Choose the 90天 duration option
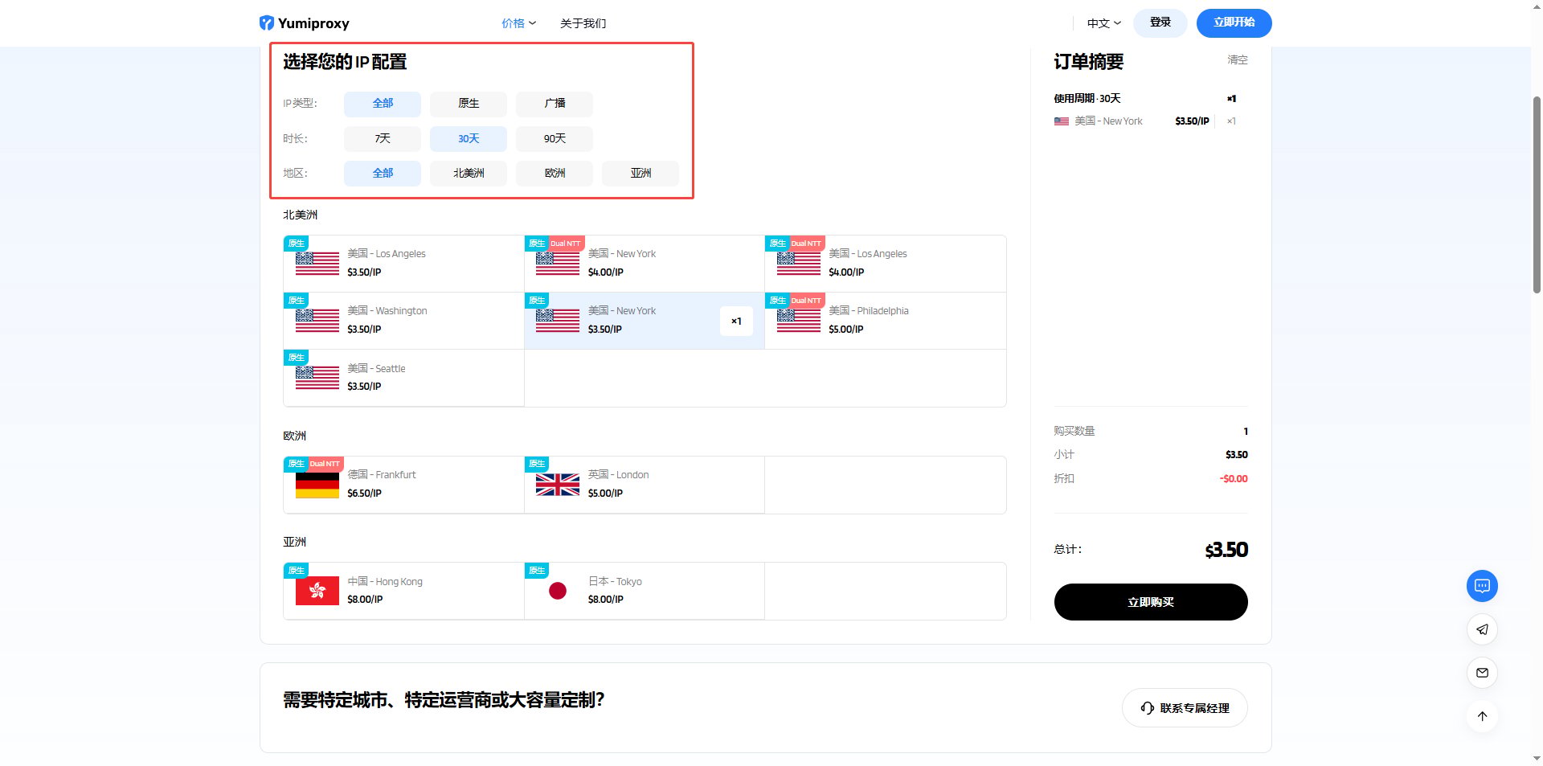The width and height of the screenshot is (1543, 766). tap(555, 138)
